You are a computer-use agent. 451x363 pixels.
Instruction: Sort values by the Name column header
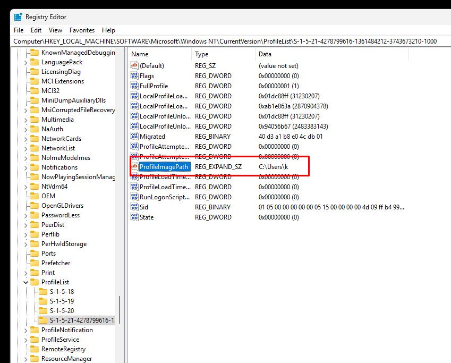pyautogui.click(x=159, y=54)
